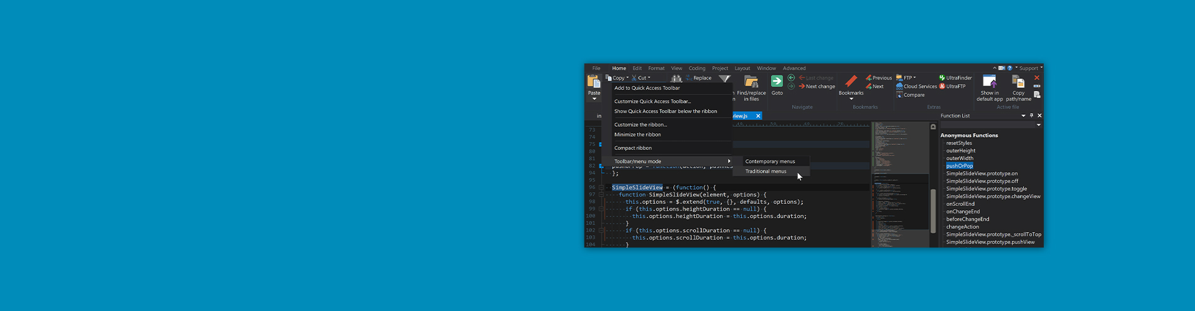
Task: Click the Compare button
Action: tap(910, 95)
